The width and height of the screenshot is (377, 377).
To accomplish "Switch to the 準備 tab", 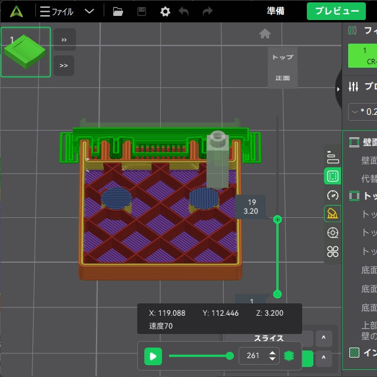I will (x=276, y=11).
